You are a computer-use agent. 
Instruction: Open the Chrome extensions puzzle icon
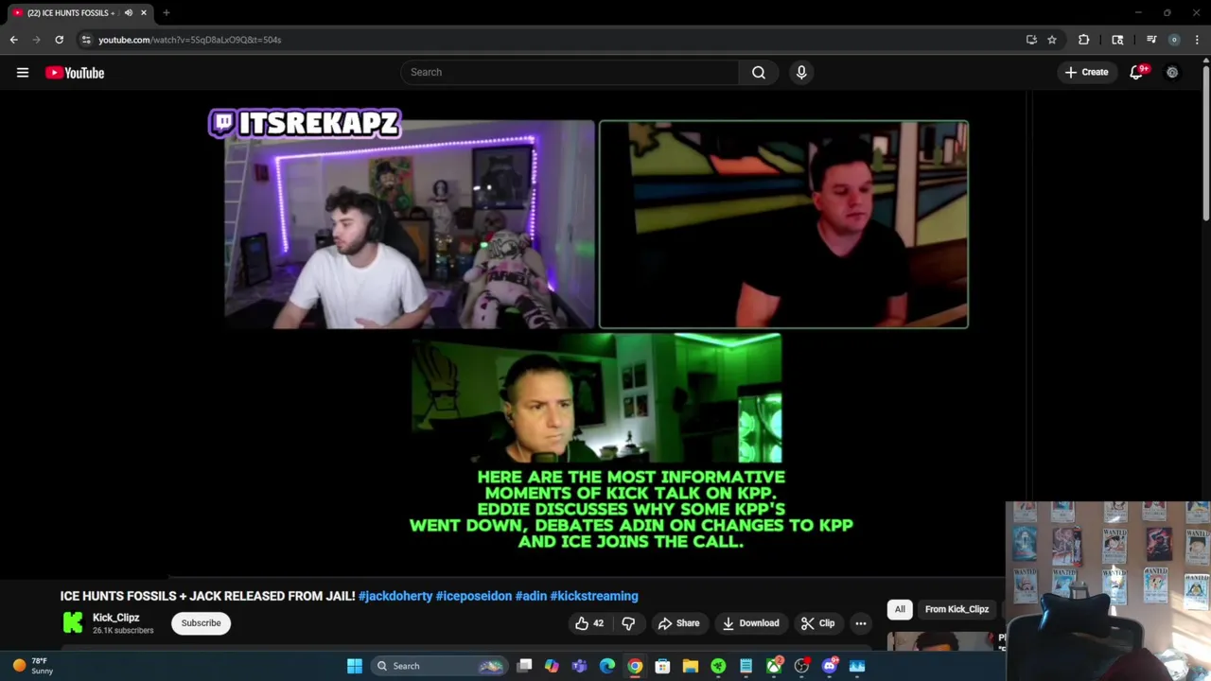tap(1083, 40)
